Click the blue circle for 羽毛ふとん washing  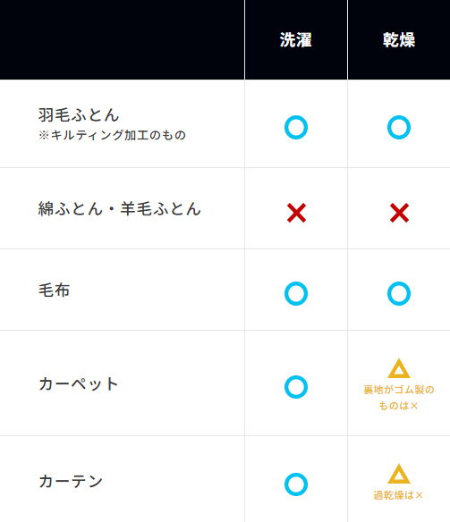(x=296, y=128)
